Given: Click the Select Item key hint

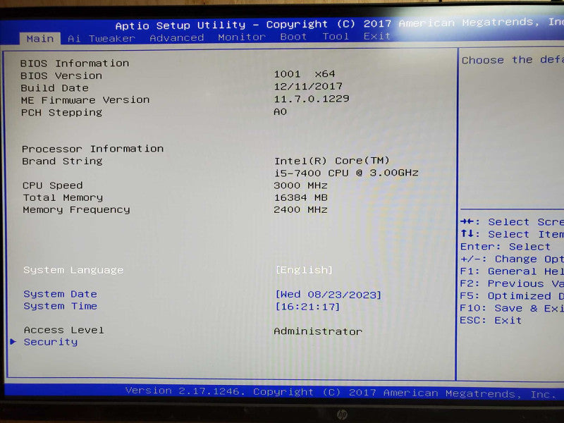Looking at the screenshot, I should click(x=513, y=234).
